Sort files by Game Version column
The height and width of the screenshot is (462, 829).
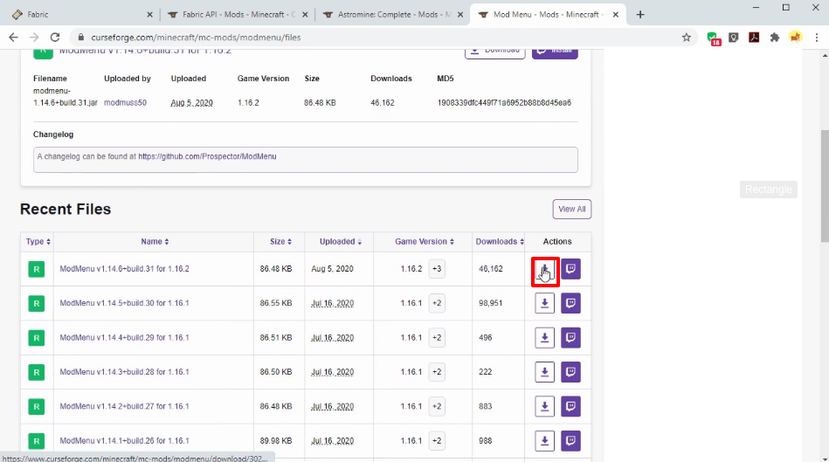[425, 242]
